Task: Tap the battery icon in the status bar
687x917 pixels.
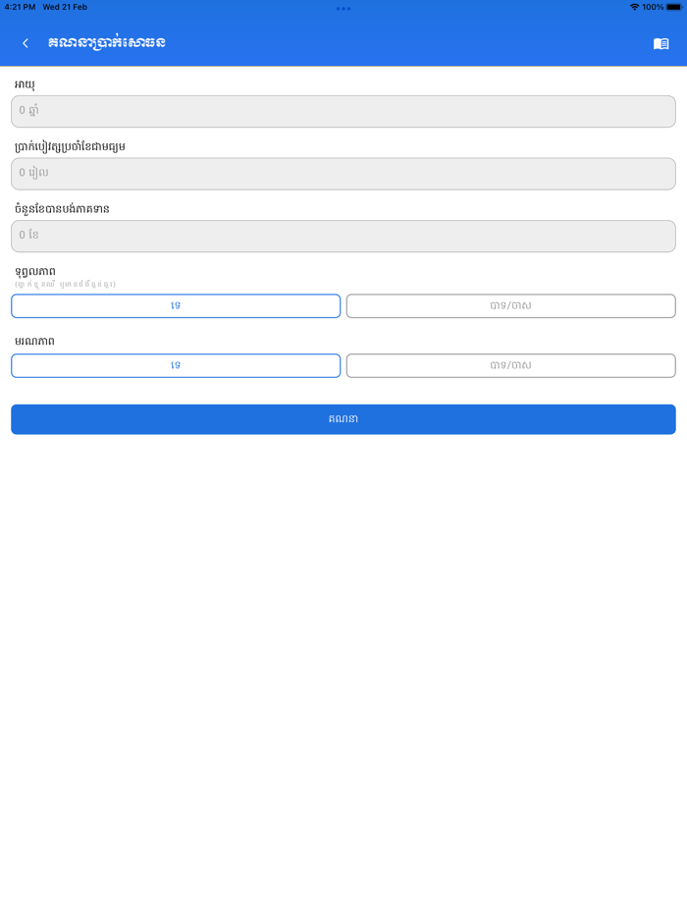Action: pos(671,8)
